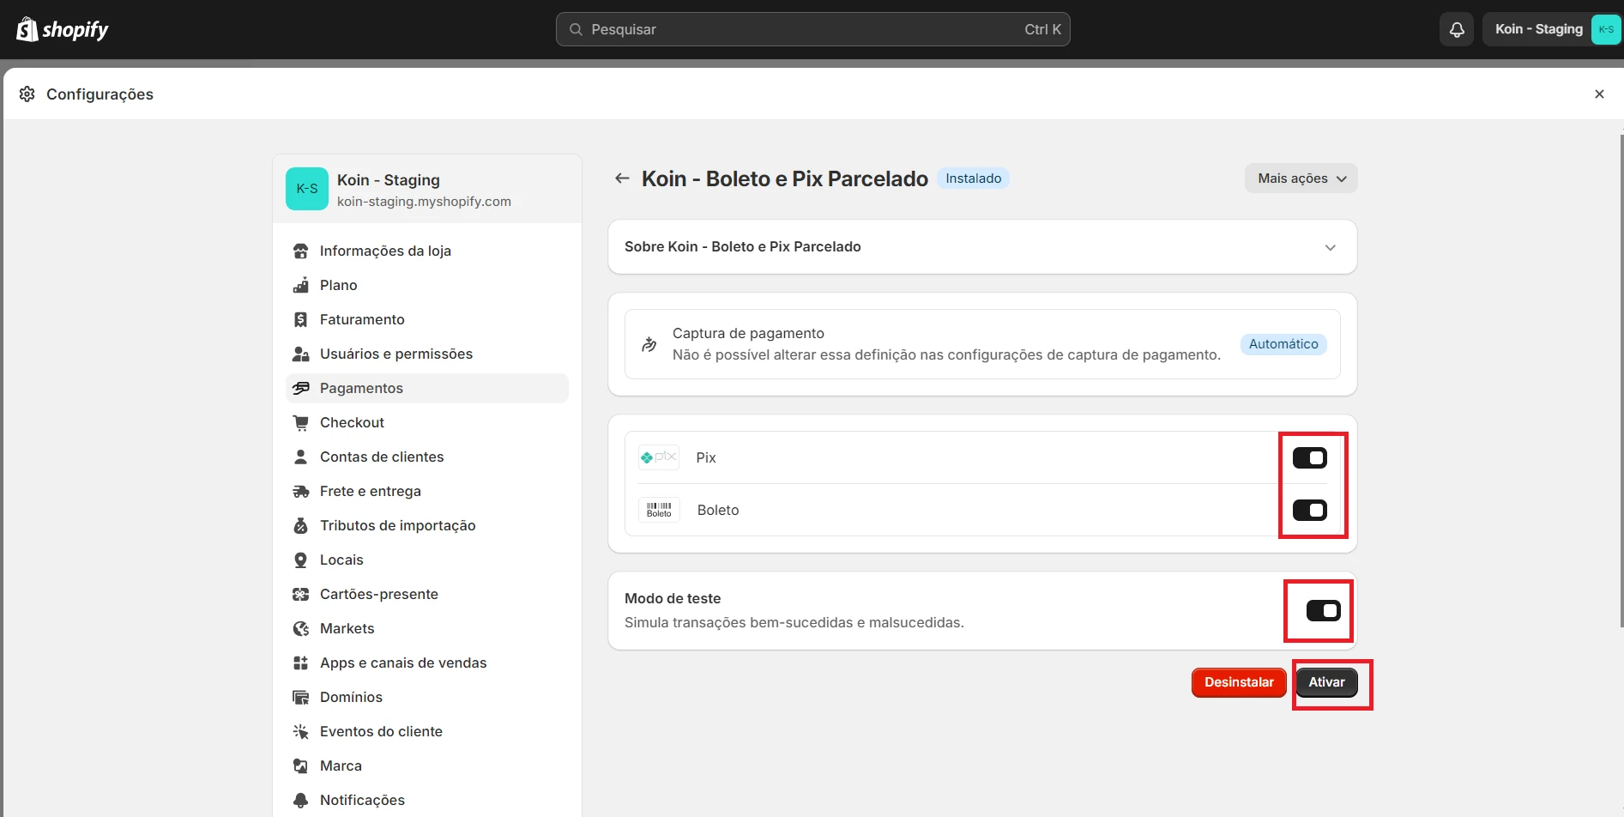Open Apps e canais de vendas

tap(427, 663)
